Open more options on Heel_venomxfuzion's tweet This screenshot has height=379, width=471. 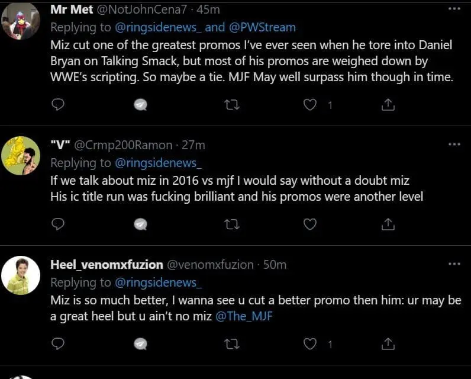454,264
